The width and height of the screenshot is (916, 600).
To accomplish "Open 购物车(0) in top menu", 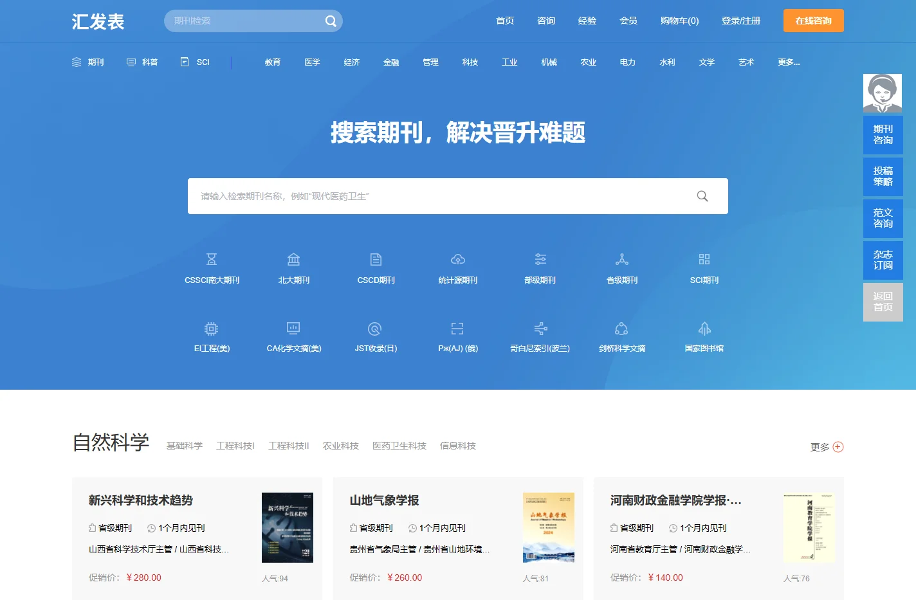I will pos(679,21).
